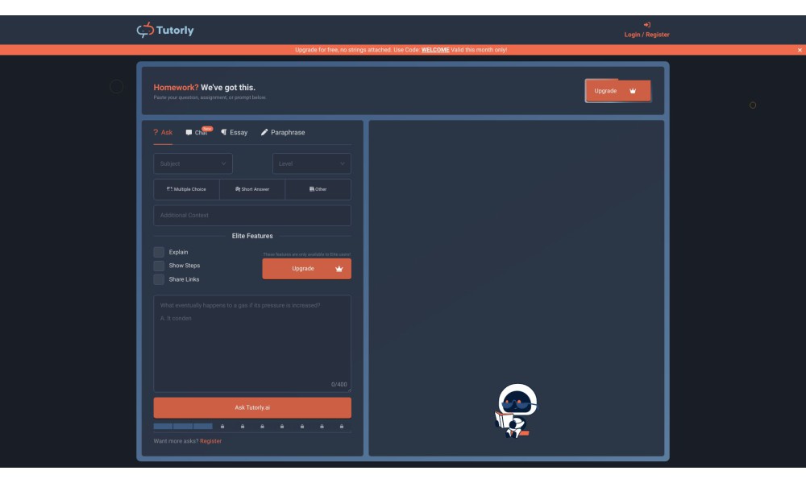Image resolution: width=806 pixels, height=483 pixels.
Task: Click the Tutorly logo
Action: tap(165, 30)
